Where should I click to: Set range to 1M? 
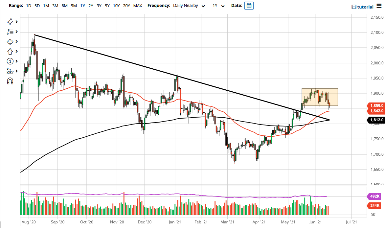46,6
